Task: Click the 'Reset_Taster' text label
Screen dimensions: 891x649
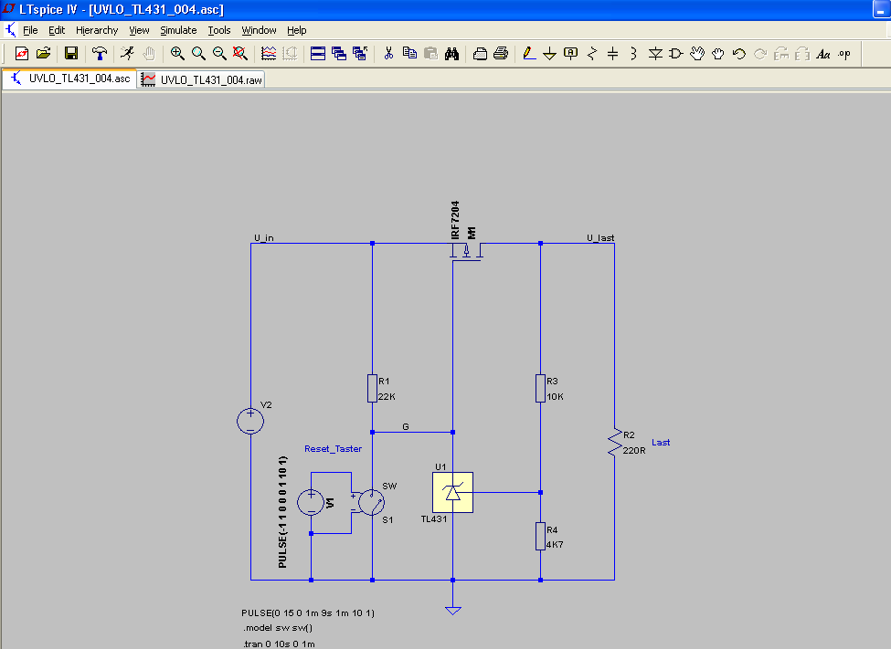Action: pyautogui.click(x=333, y=448)
